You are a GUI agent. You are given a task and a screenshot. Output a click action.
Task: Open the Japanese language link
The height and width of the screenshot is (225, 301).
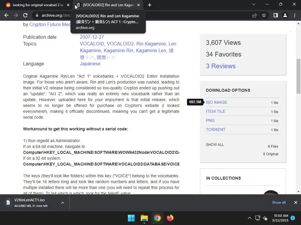tap(90, 64)
